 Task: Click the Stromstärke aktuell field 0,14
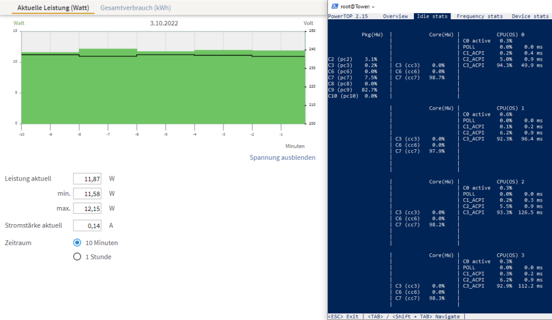click(x=87, y=225)
